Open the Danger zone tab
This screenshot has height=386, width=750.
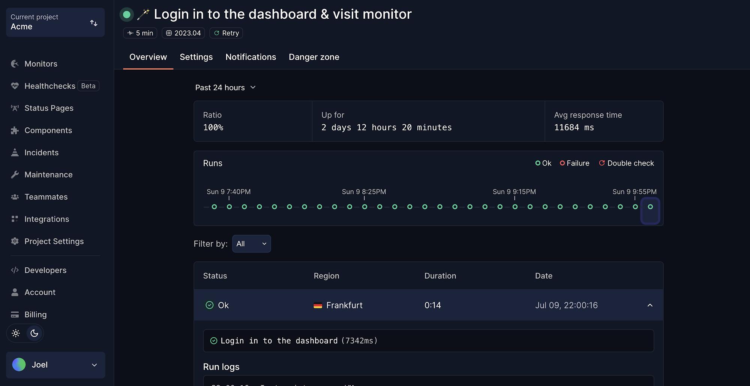click(314, 57)
